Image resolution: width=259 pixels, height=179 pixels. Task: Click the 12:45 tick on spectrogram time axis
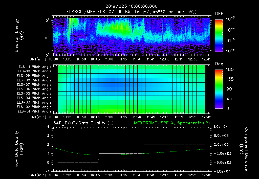207,59
